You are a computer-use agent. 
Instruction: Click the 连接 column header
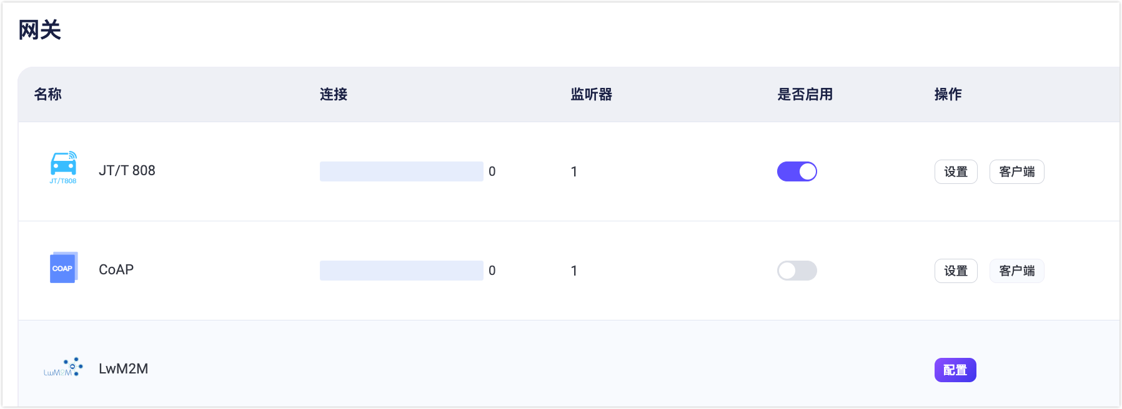[334, 94]
